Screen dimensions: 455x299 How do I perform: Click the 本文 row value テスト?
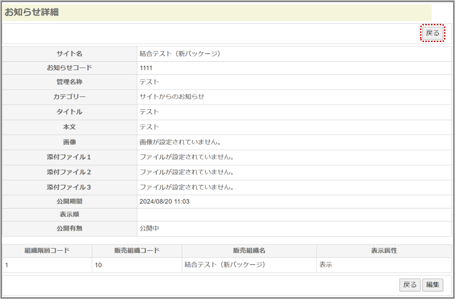pos(149,127)
